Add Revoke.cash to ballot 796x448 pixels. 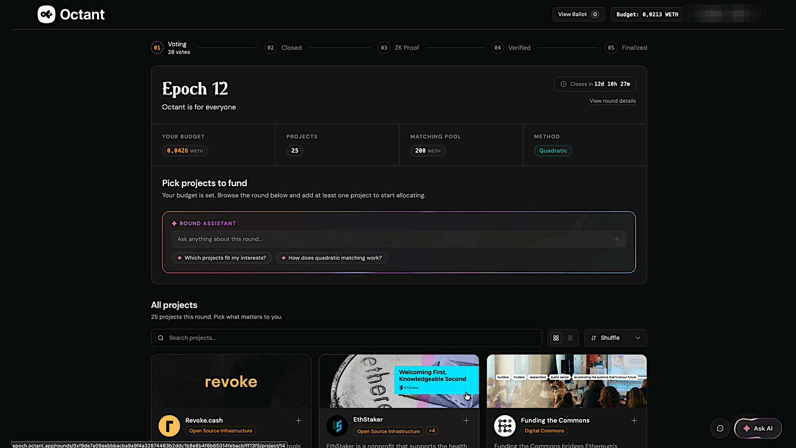click(298, 421)
